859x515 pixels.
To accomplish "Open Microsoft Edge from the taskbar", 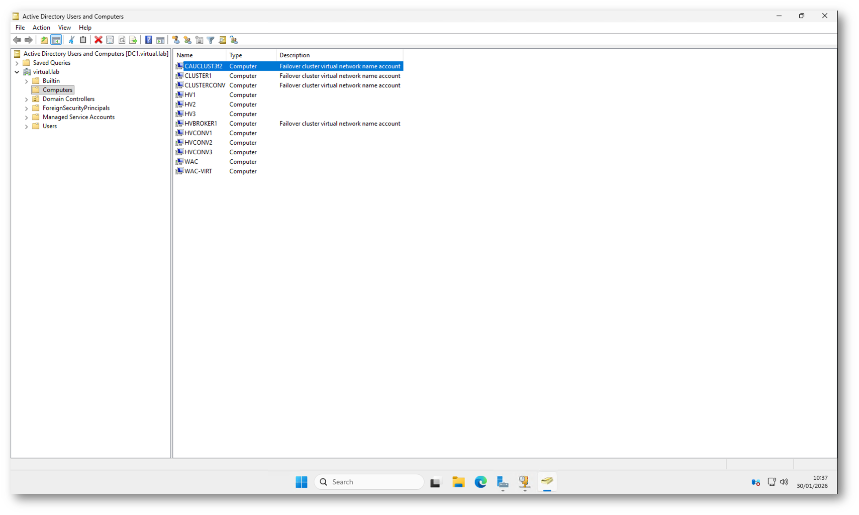I will (x=481, y=482).
